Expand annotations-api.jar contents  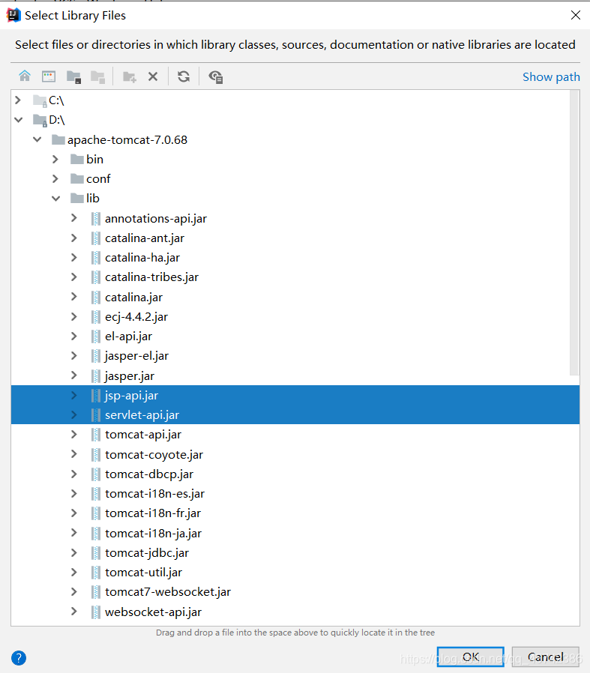74,218
